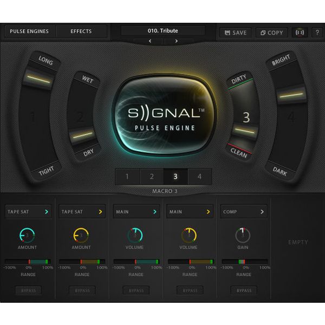
Task: Copy the current settings
Action: click(272, 32)
